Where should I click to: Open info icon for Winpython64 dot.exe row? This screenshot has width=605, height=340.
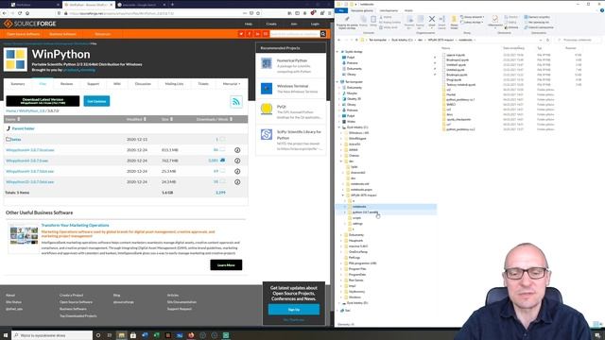pyautogui.click(x=237, y=150)
